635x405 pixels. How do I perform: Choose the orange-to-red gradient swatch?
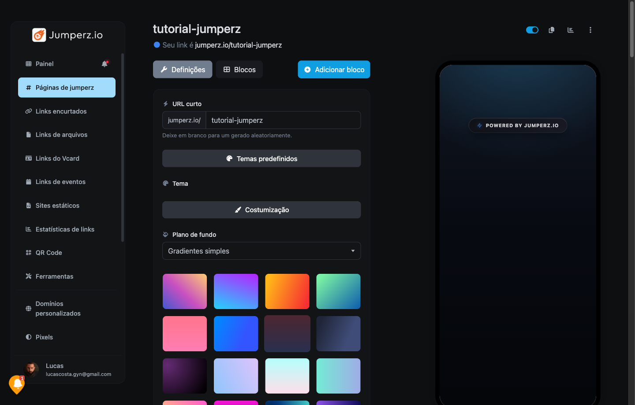287,291
